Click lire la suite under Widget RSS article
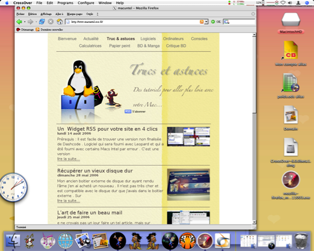Viewport: 314px width, 251px height. point(69,159)
